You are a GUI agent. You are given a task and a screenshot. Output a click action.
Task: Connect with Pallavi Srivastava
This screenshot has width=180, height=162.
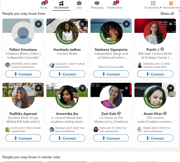click(x=23, y=74)
